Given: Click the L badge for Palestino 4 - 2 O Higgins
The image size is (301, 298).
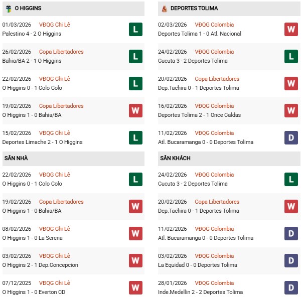Looking at the screenshot, I should [x=135, y=29].
